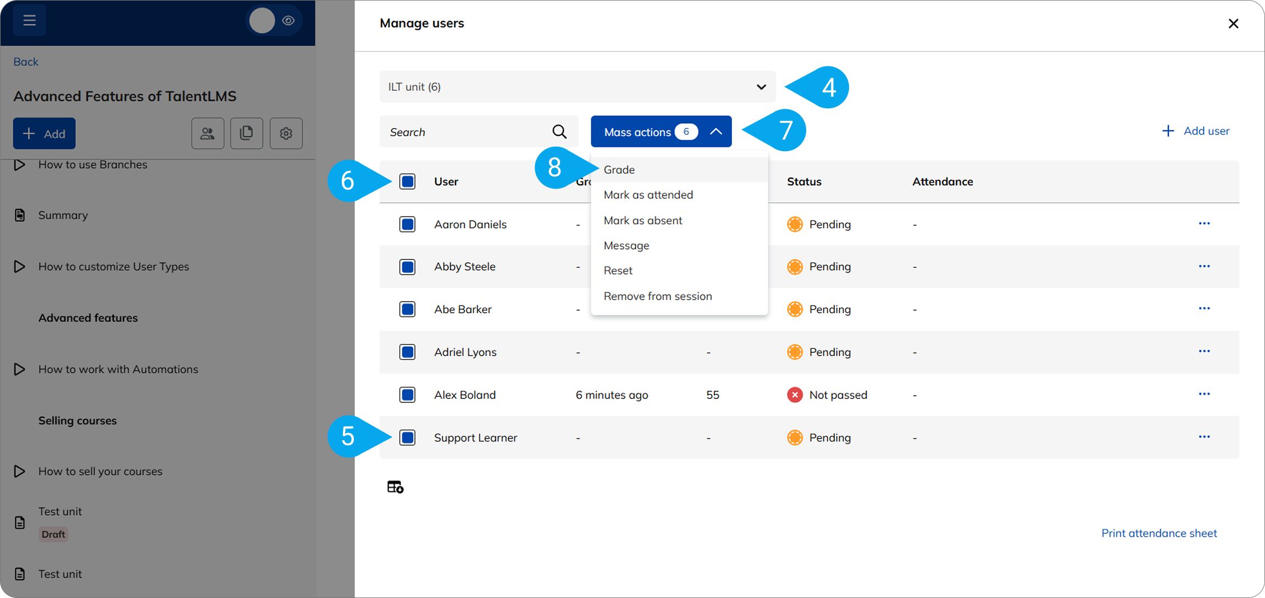Open course settings gear icon

[286, 133]
